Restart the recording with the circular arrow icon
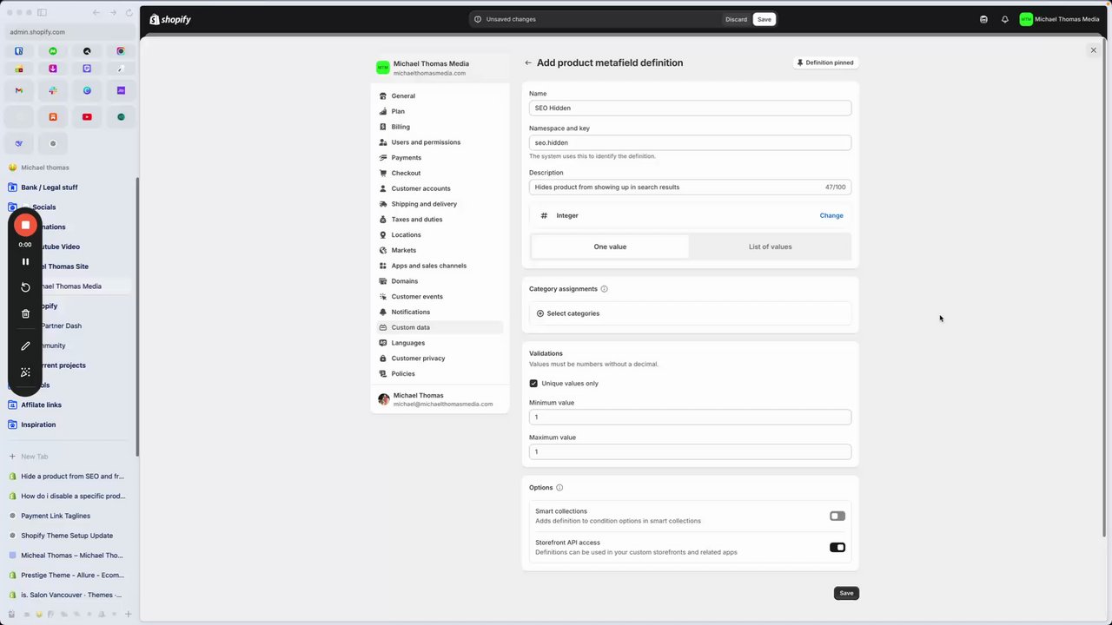The width and height of the screenshot is (1112, 625). 25,287
